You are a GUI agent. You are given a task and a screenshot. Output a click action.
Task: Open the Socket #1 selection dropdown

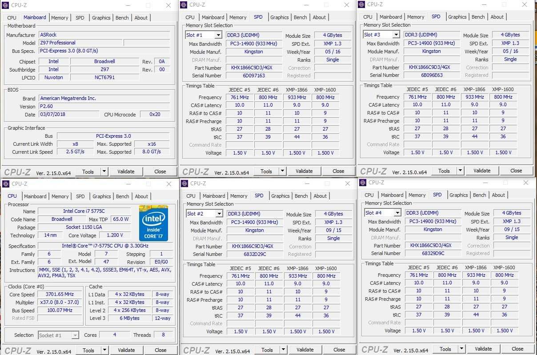(75, 335)
